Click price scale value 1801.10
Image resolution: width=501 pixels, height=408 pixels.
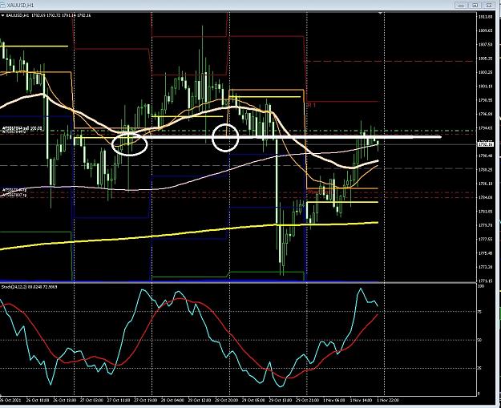pyautogui.click(x=485, y=87)
